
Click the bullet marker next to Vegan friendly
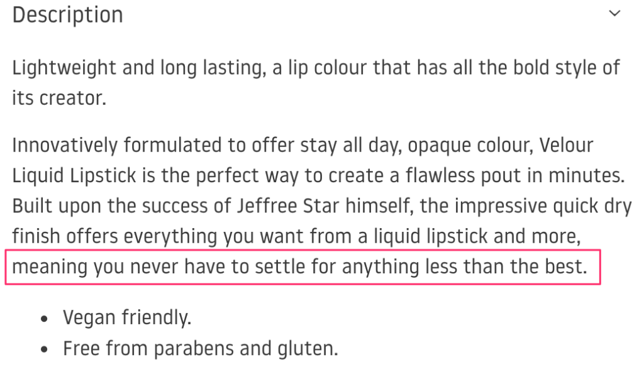(x=44, y=317)
